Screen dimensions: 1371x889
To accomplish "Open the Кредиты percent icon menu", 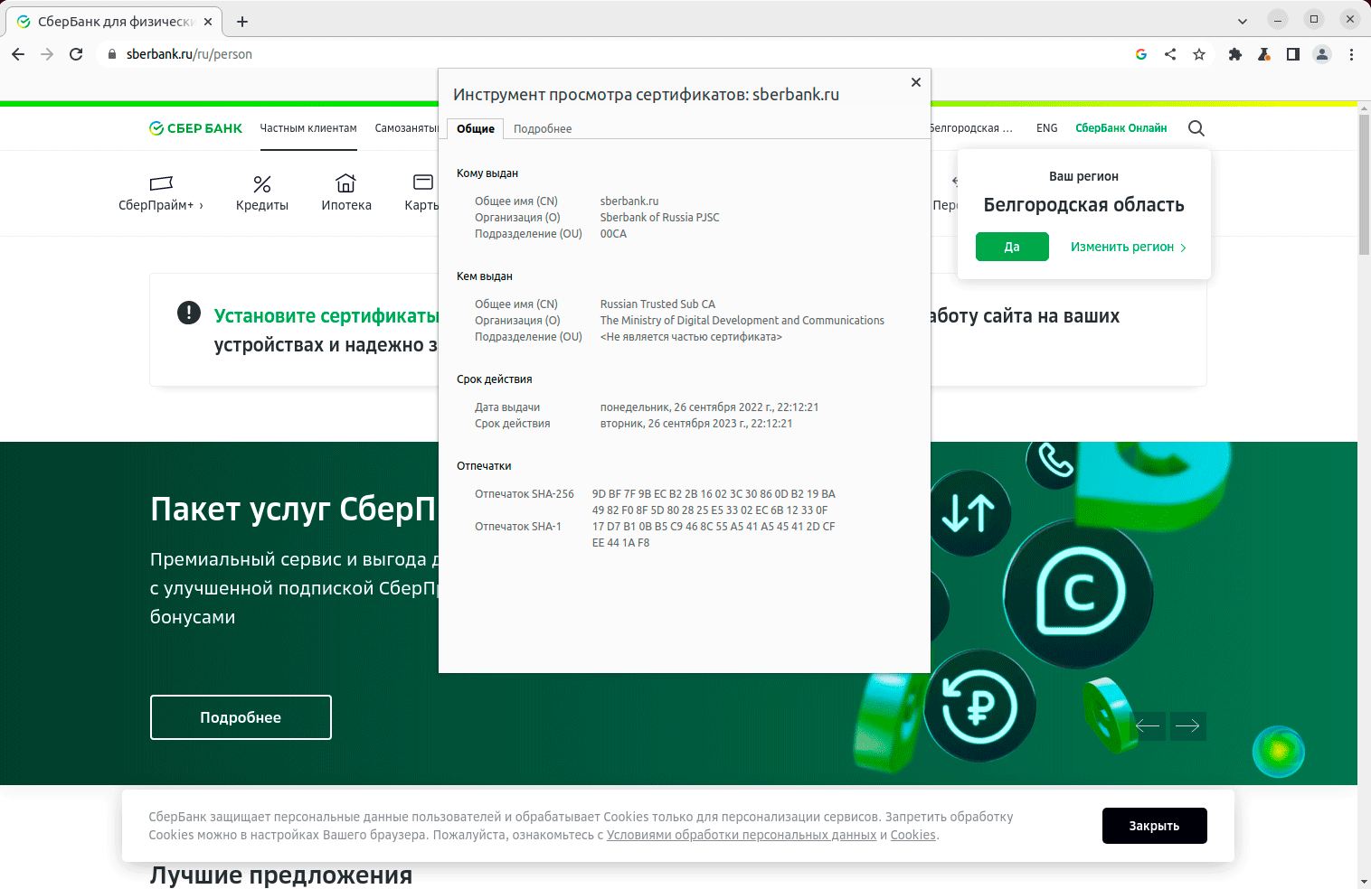I will (x=262, y=193).
